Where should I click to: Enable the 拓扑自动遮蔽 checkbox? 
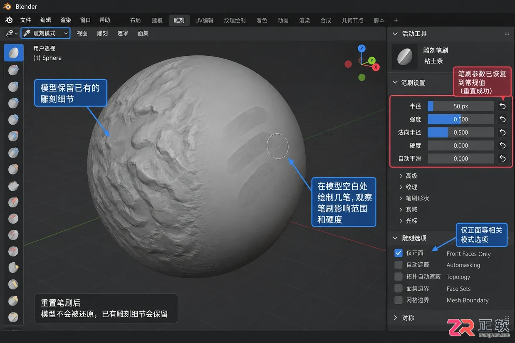[x=399, y=276]
